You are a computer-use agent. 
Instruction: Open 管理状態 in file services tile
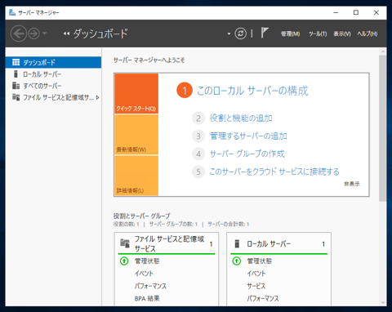click(147, 261)
